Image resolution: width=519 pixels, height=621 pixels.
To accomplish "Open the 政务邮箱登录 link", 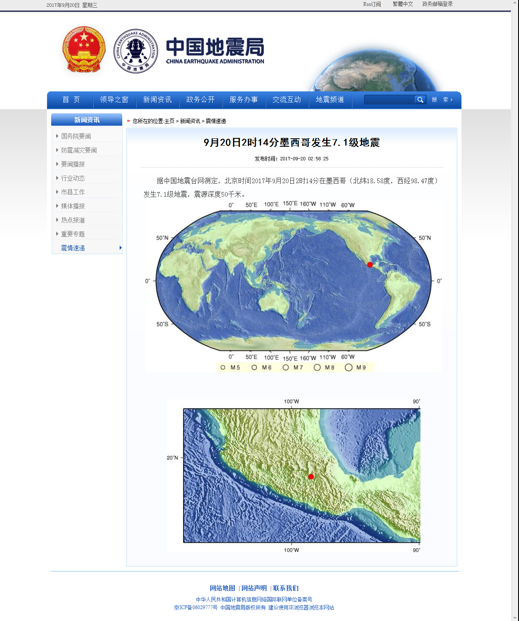I will tap(437, 4).
